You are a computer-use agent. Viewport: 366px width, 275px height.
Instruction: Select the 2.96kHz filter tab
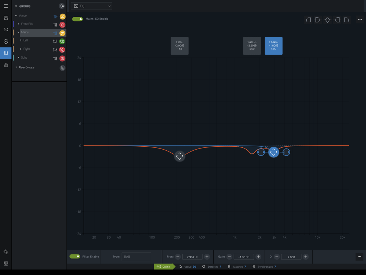(273, 46)
